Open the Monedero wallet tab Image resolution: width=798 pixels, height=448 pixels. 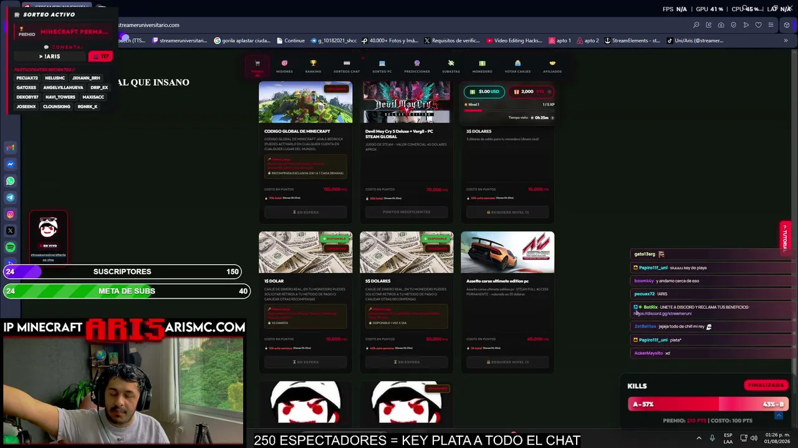pos(482,66)
